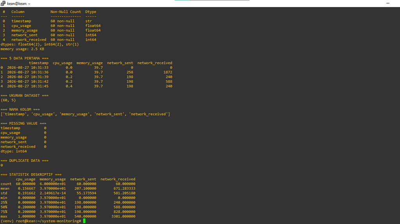Select std cpu_usage value '0.191662'
Image resolution: width=400 pixels, height=224 pixels.
(27, 193)
